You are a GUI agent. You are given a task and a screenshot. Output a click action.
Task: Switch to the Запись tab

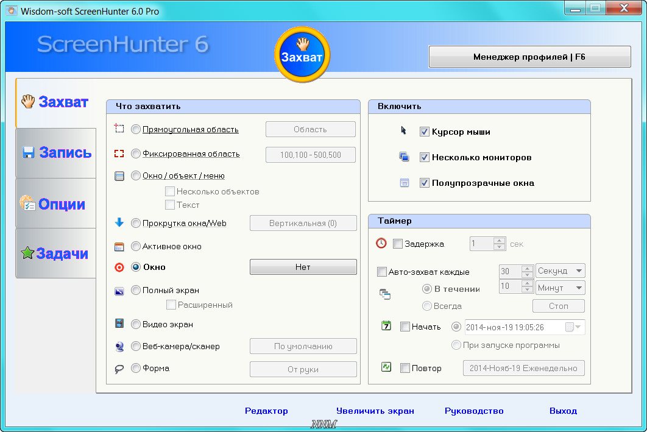click(x=56, y=152)
